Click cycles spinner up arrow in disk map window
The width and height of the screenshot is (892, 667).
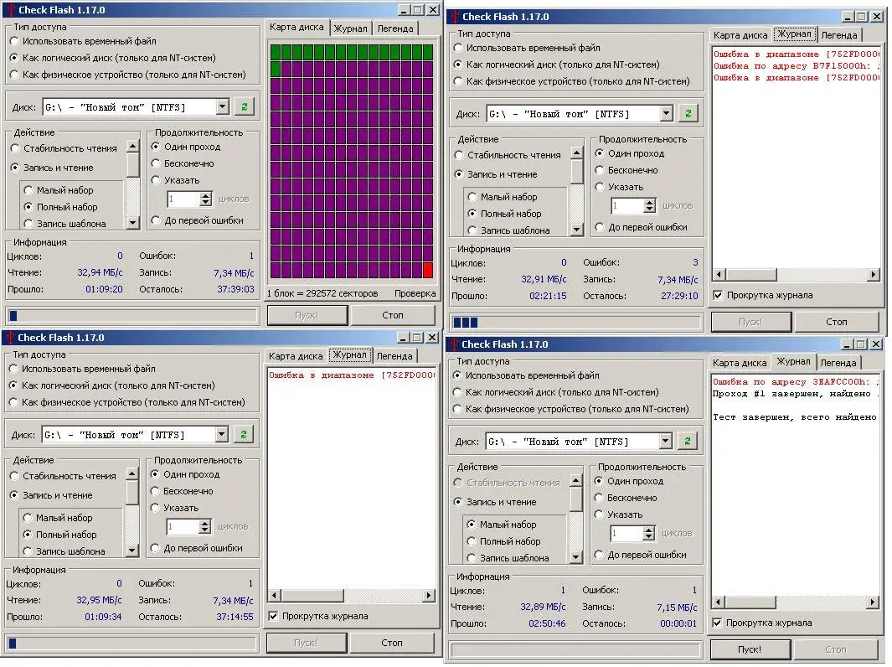pos(206,195)
